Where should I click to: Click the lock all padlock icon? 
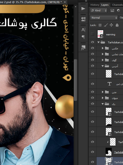[117, 25]
